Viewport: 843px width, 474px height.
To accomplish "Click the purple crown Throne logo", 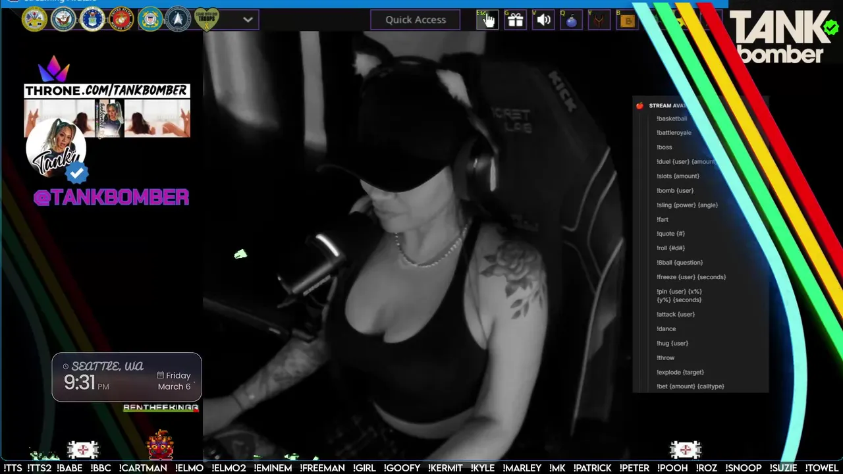I will click(x=54, y=69).
